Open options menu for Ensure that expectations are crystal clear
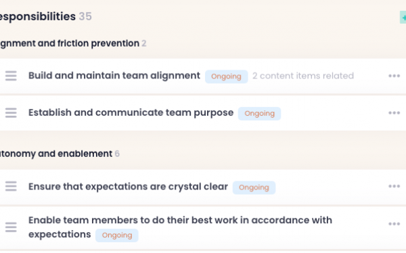 pyautogui.click(x=394, y=186)
